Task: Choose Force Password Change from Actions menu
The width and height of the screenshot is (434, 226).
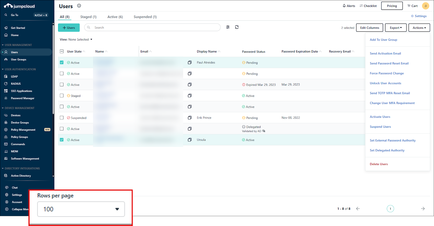Action: coord(387,73)
